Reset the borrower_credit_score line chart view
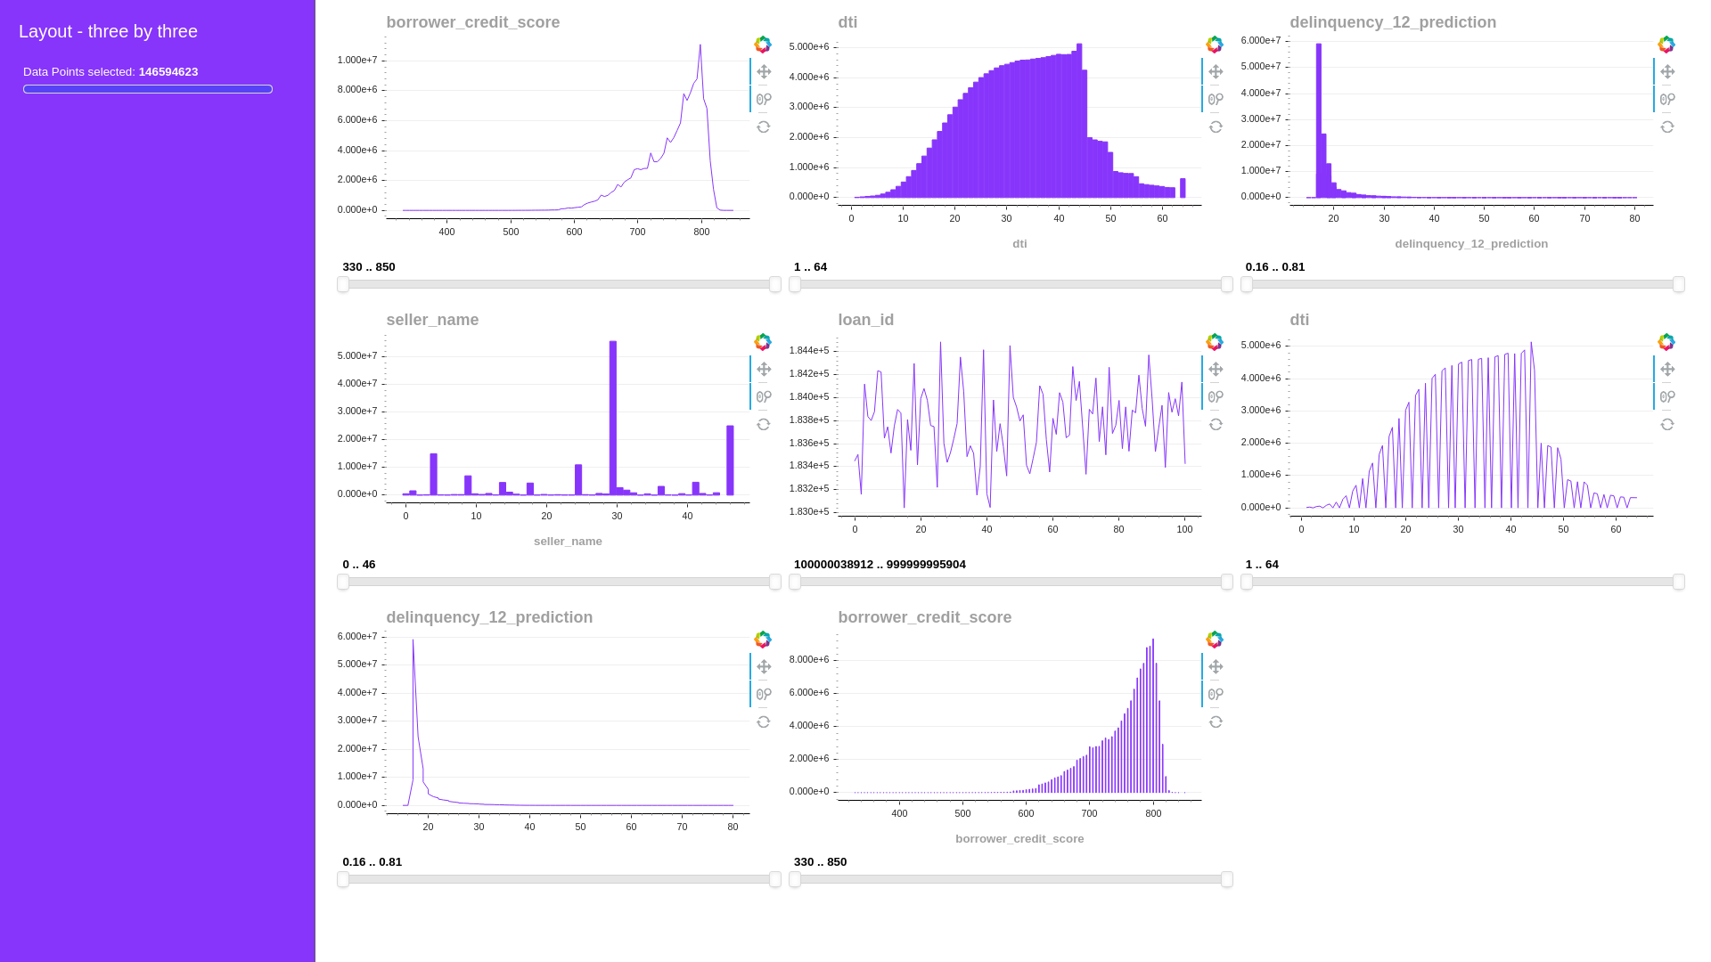Viewport: 1711px width, 962px height. [764, 127]
